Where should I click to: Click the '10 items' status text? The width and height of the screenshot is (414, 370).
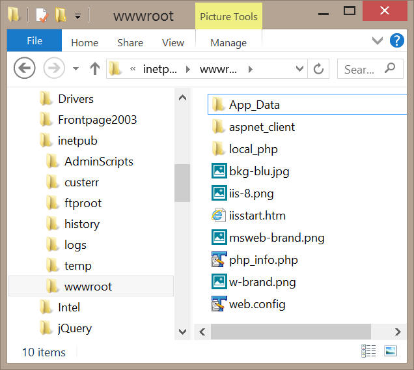44,352
